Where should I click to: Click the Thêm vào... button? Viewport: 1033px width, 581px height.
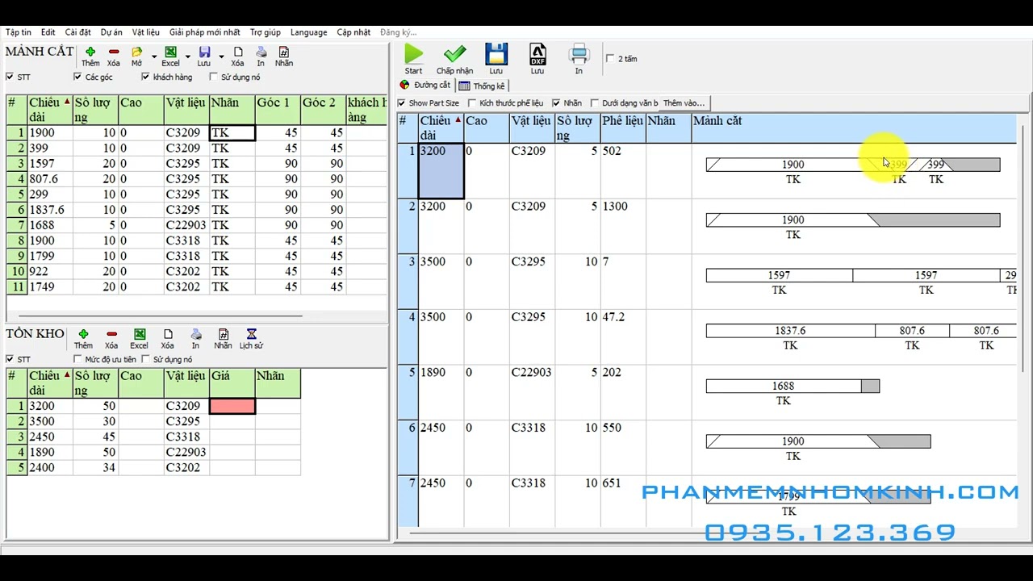[684, 103]
